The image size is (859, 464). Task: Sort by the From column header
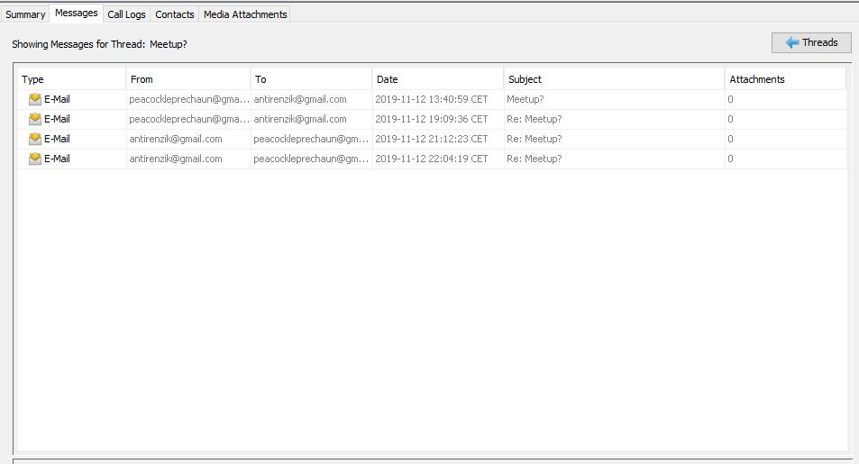click(x=187, y=79)
